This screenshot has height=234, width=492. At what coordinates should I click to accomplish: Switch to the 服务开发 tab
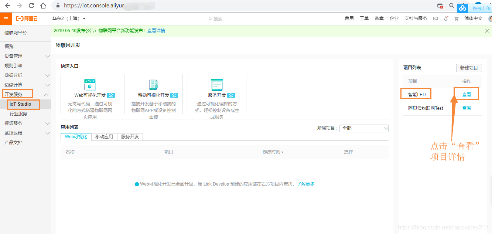[x=130, y=137]
